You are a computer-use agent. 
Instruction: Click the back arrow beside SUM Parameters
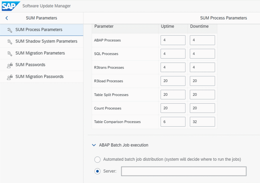coord(7,18)
